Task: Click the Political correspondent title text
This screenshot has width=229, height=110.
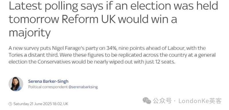Action: [x=48, y=87]
